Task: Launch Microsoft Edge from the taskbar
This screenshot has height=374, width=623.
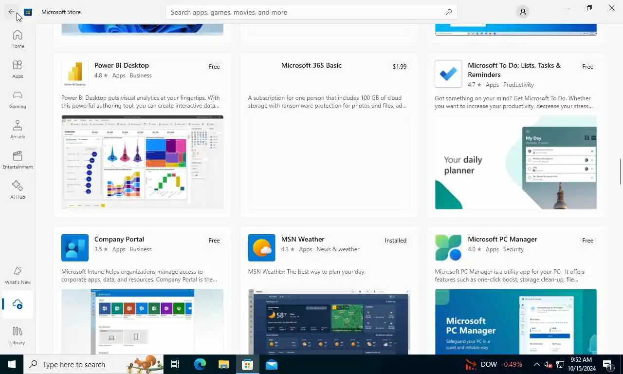Action: coord(200,364)
